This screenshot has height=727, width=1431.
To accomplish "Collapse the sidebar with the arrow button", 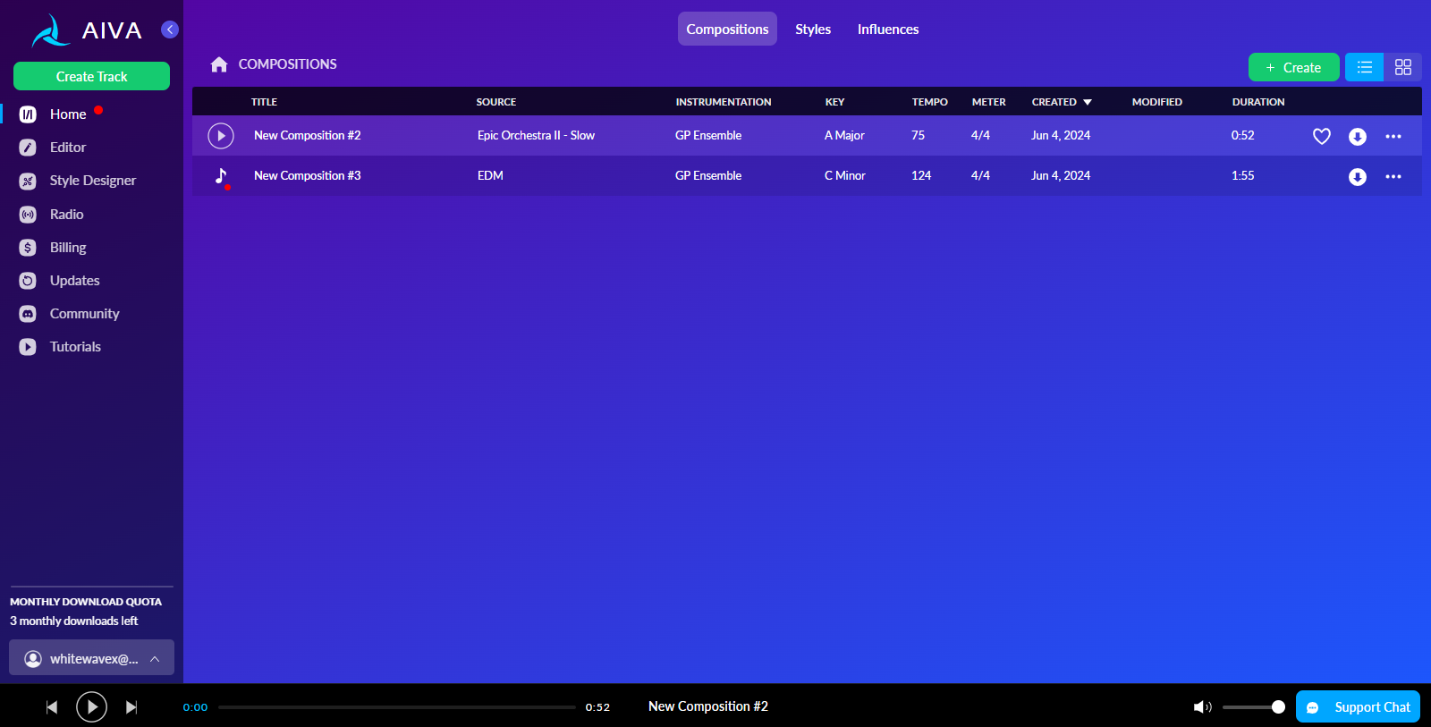I will click(x=170, y=30).
